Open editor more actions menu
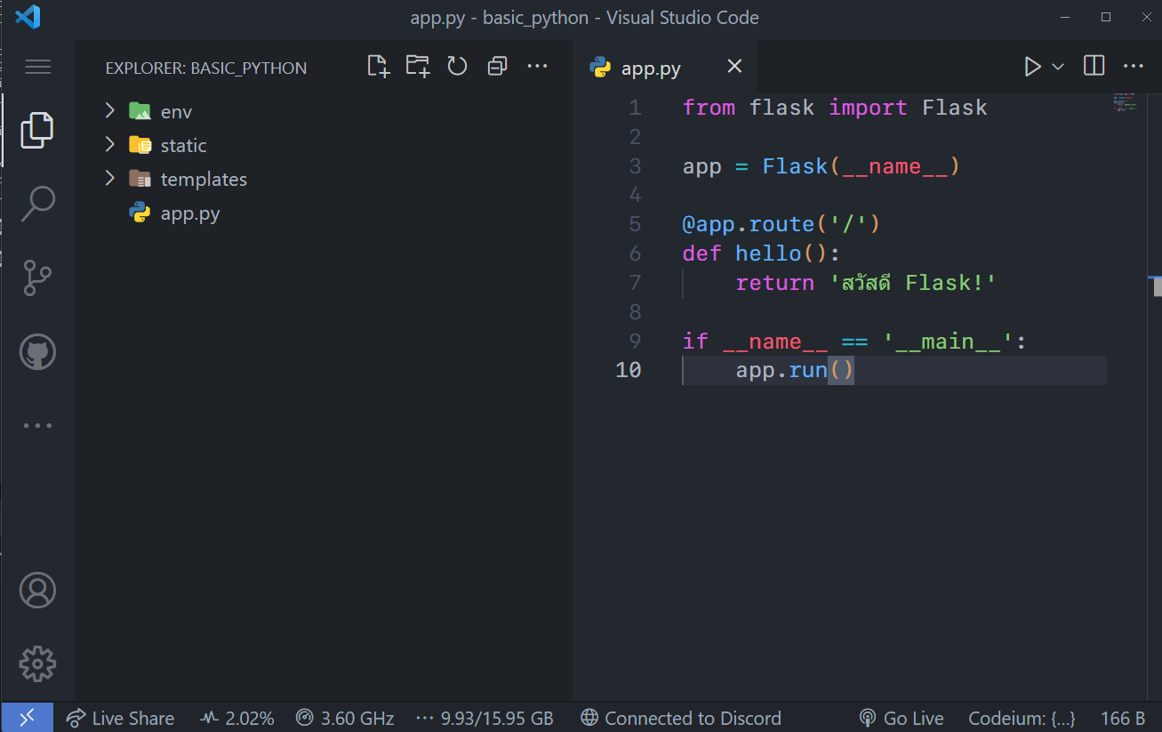The height and width of the screenshot is (732, 1162). (1134, 67)
